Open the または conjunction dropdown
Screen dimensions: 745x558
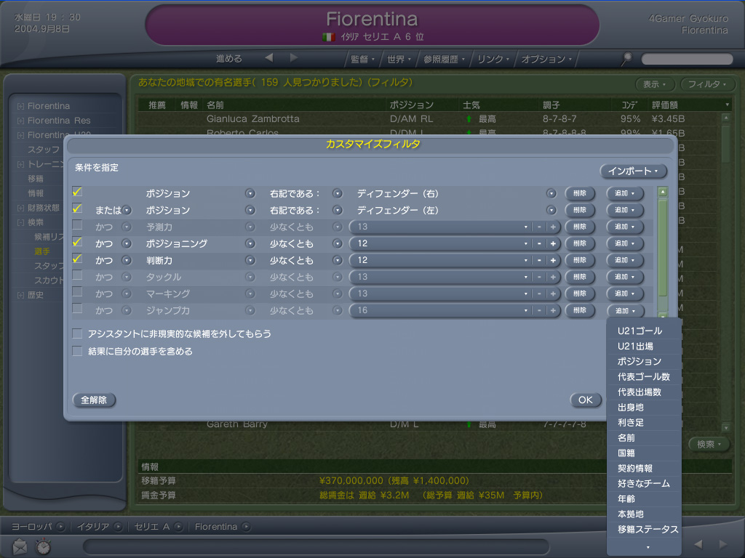click(127, 210)
